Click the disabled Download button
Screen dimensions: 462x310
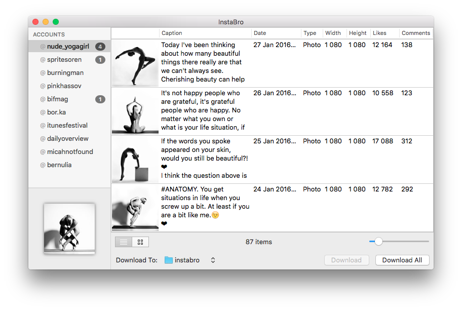pos(346,260)
